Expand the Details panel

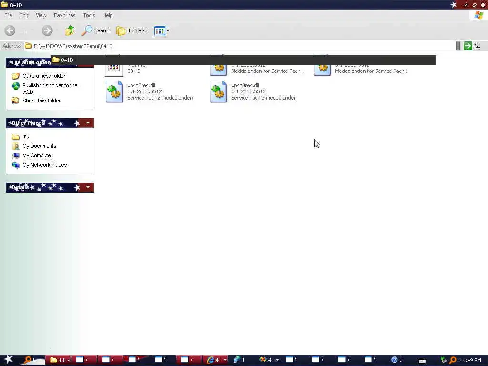pos(88,187)
